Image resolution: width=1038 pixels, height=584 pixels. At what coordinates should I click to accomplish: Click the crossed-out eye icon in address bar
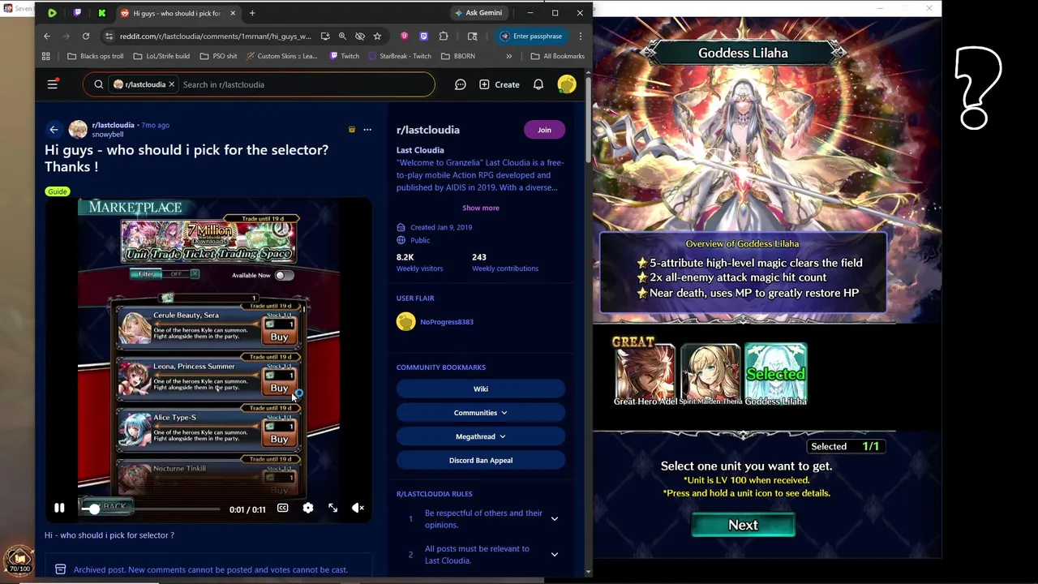360,36
